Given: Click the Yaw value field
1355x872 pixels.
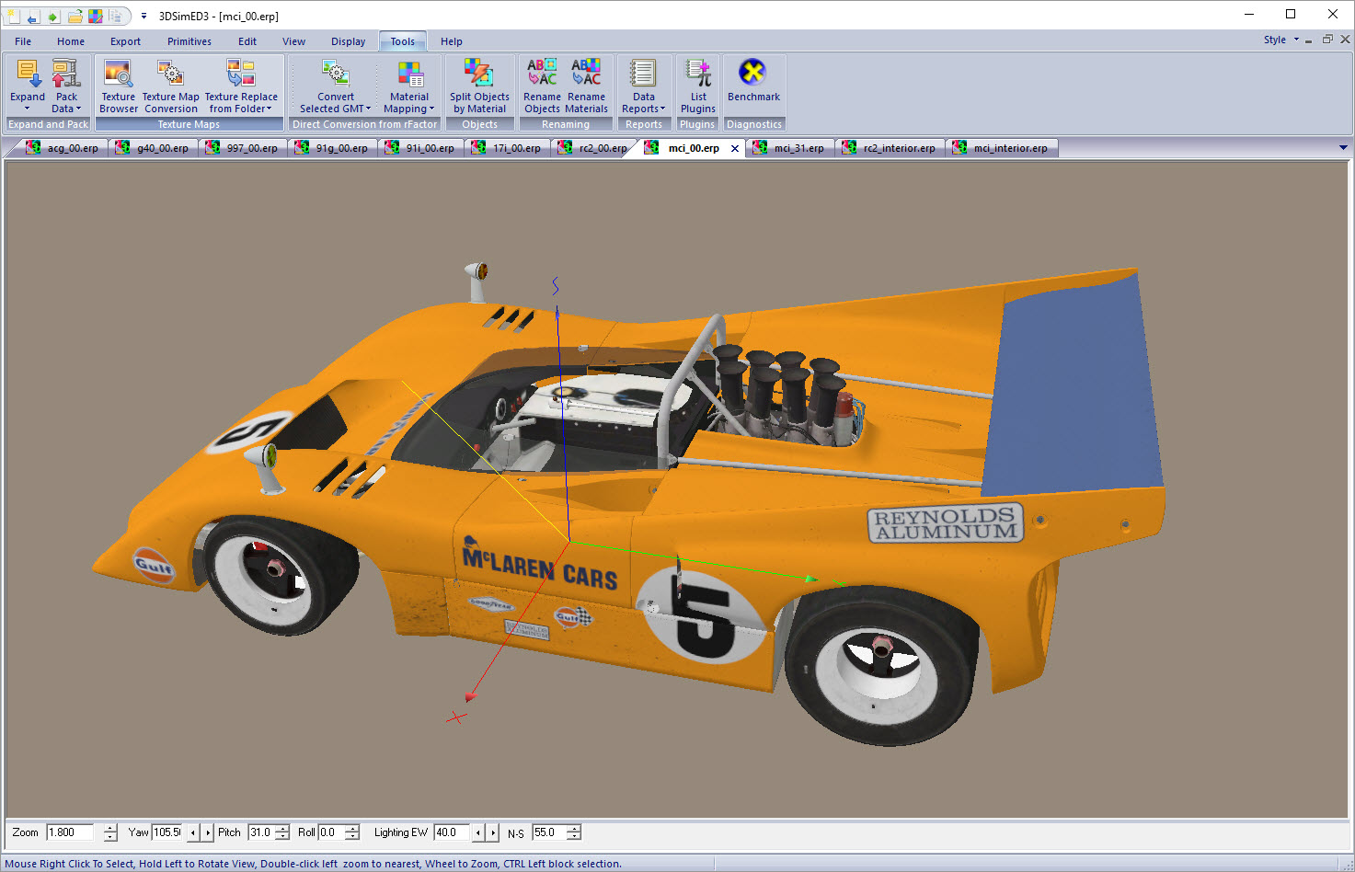Looking at the screenshot, I should (x=167, y=832).
